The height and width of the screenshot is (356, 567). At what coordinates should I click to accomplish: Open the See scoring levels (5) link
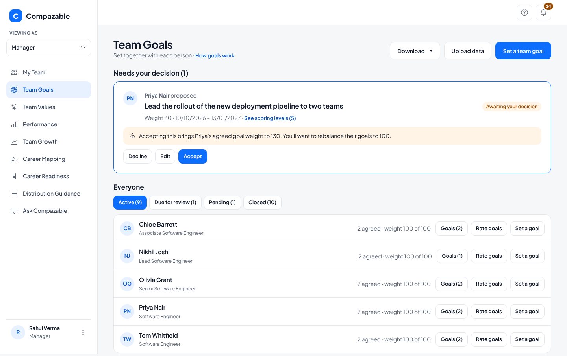pyautogui.click(x=270, y=118)
